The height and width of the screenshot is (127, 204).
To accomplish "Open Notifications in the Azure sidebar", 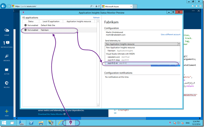I will coord(7,44).
